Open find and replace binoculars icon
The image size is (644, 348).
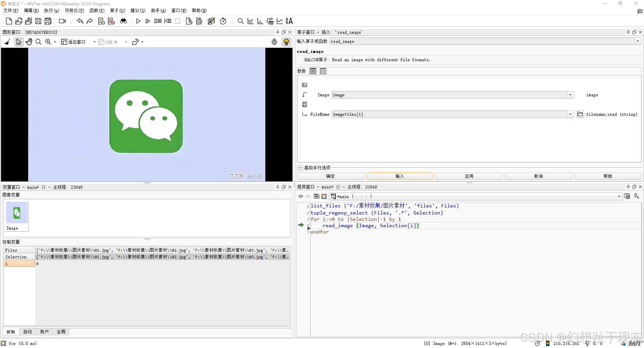[x=123, y=21]
